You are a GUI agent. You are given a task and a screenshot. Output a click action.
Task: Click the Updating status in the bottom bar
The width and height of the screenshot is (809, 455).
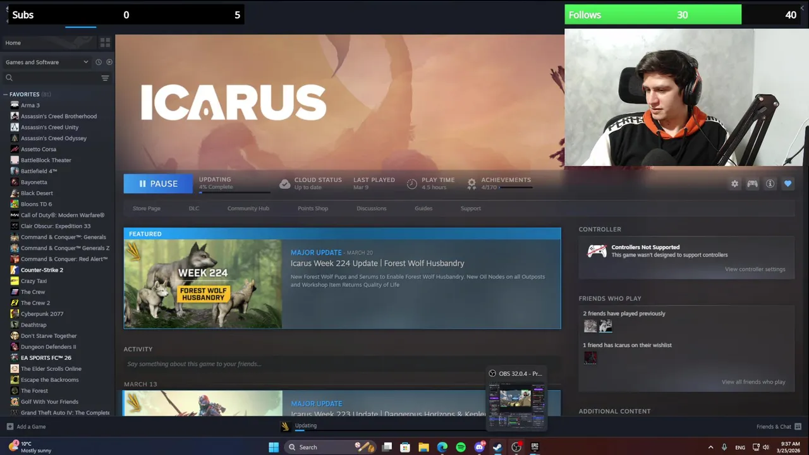click(x=306, y=425)
